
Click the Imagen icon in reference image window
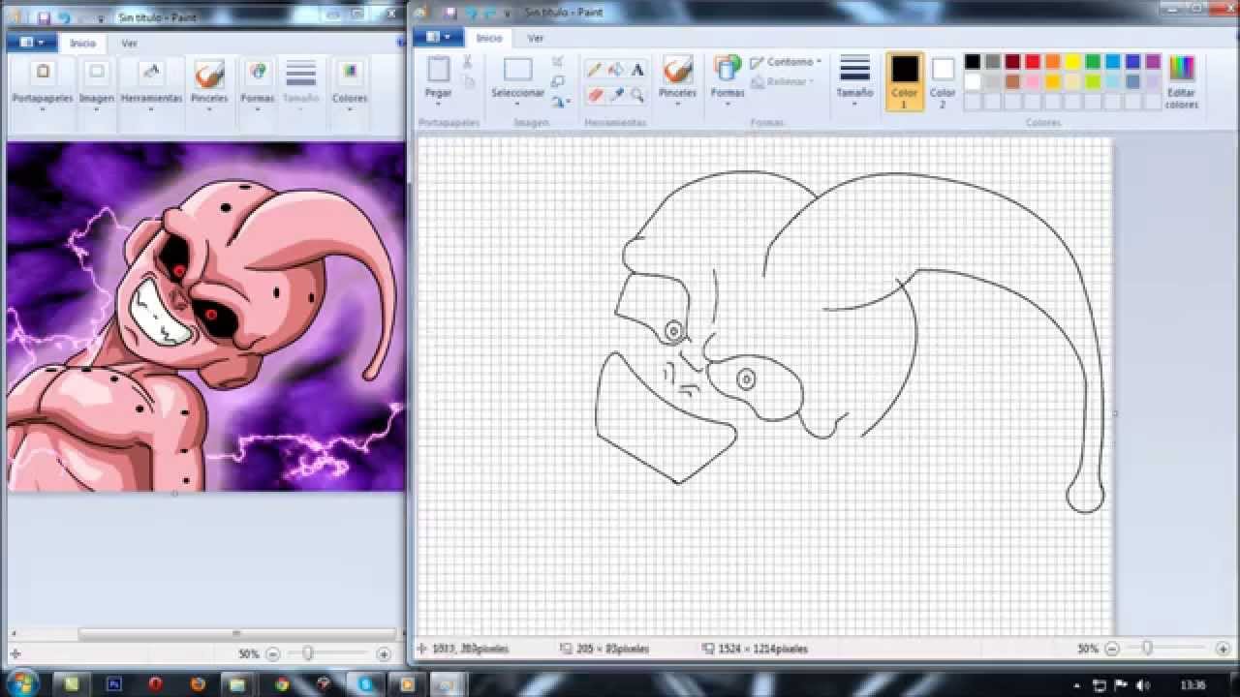(97, 72)
